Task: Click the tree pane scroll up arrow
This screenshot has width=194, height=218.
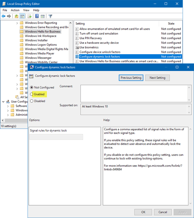Action: (x=70, y=23)
